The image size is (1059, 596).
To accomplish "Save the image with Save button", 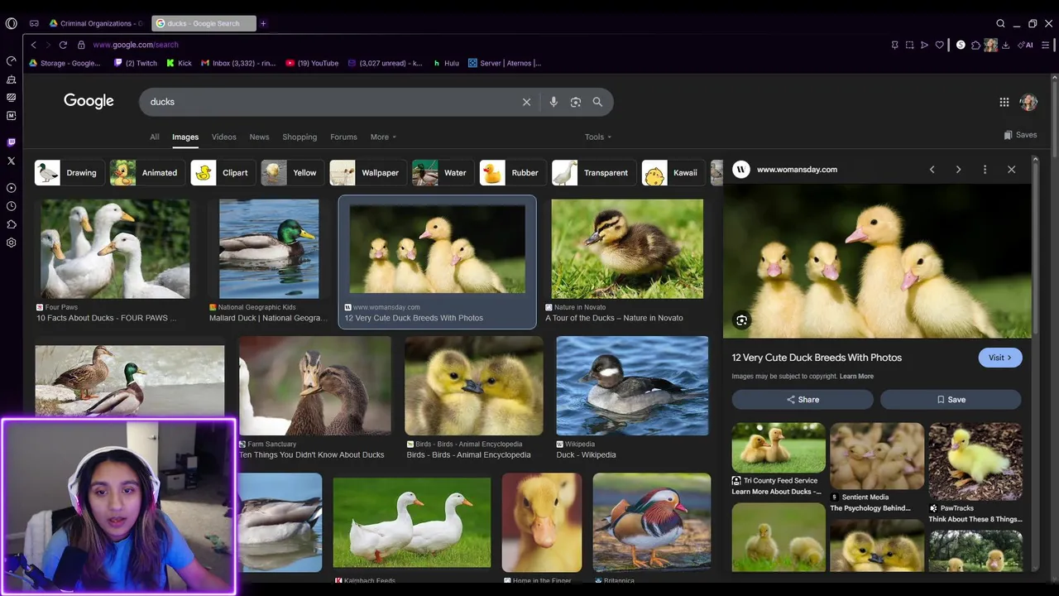I will click(951, 400).
